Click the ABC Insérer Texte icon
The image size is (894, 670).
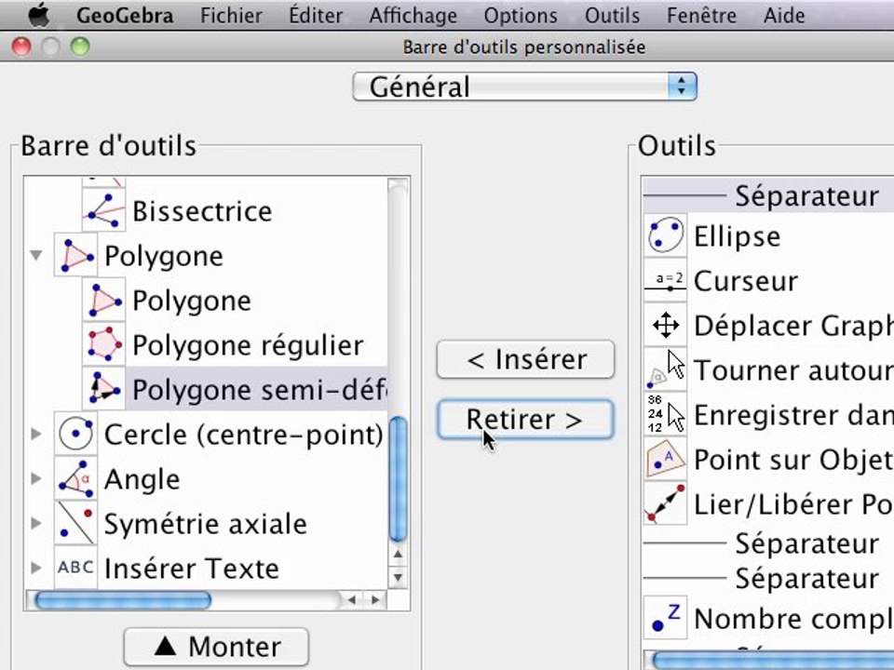tap(75, 568)
